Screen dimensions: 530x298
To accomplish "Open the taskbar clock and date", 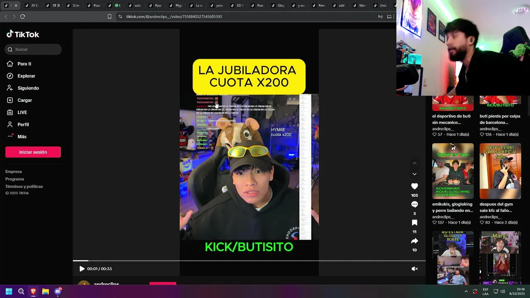I will [x=517, y=291].
